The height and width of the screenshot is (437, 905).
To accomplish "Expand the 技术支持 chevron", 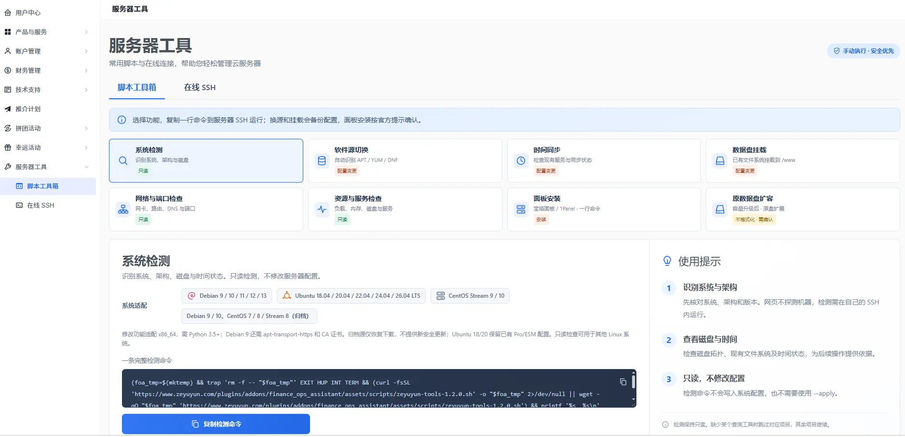I will [x=86, y=90].
